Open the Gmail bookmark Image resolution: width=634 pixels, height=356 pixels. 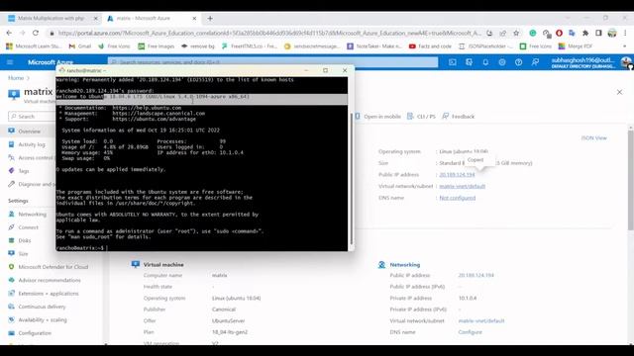(79, 46)
